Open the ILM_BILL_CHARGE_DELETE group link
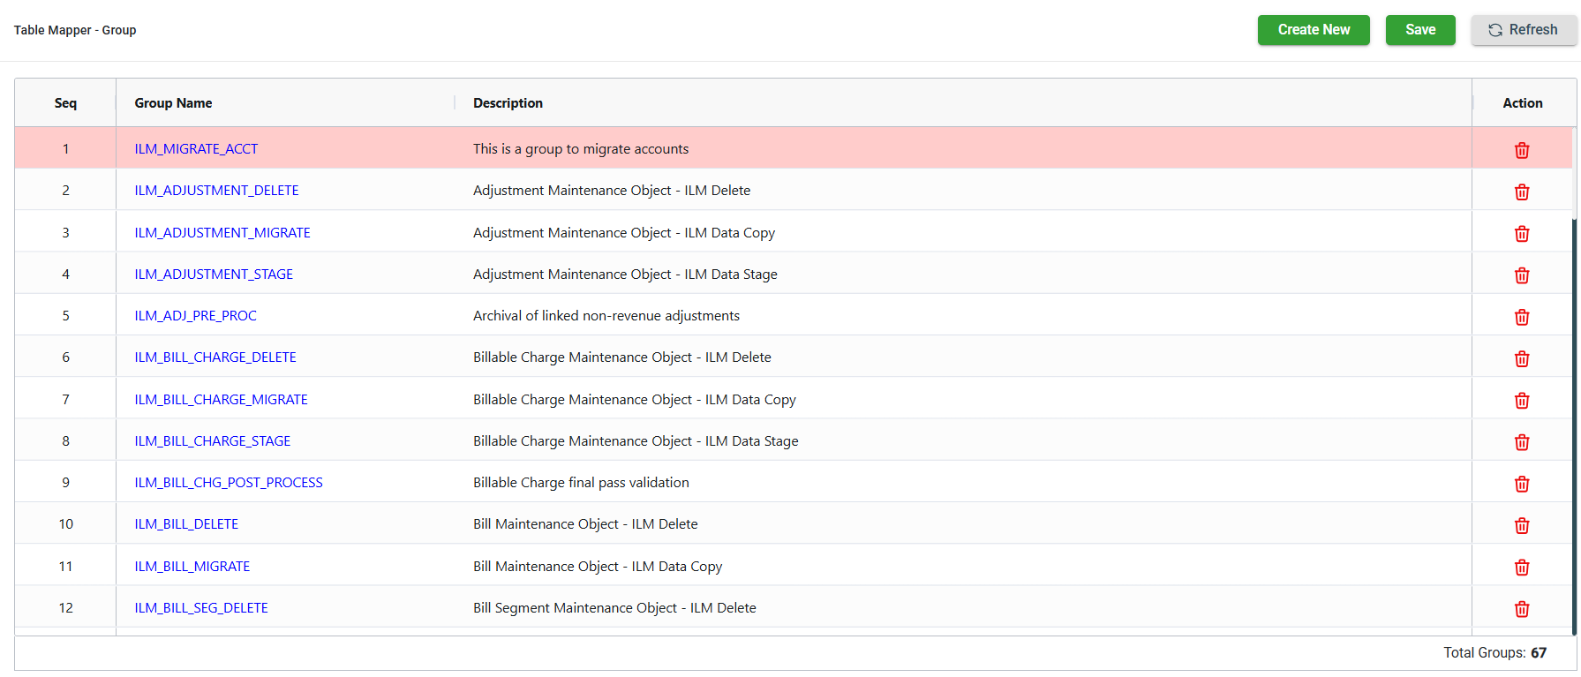 coord(215,357)
